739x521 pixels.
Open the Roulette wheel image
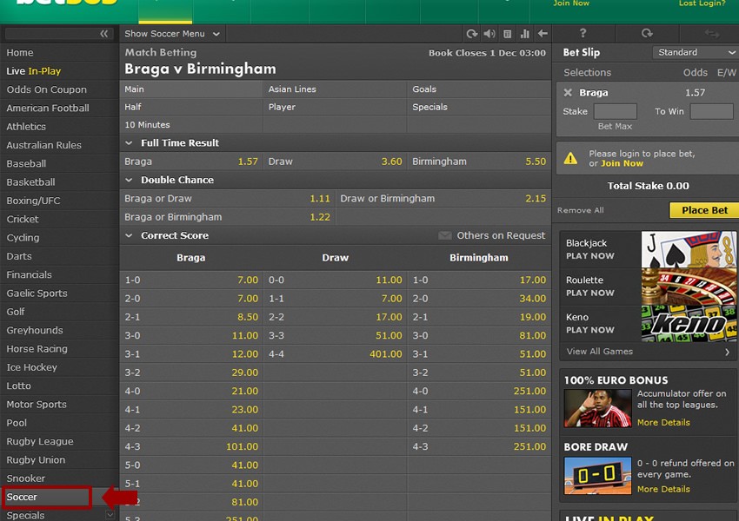pyautogui.click(x=688, y=287)
